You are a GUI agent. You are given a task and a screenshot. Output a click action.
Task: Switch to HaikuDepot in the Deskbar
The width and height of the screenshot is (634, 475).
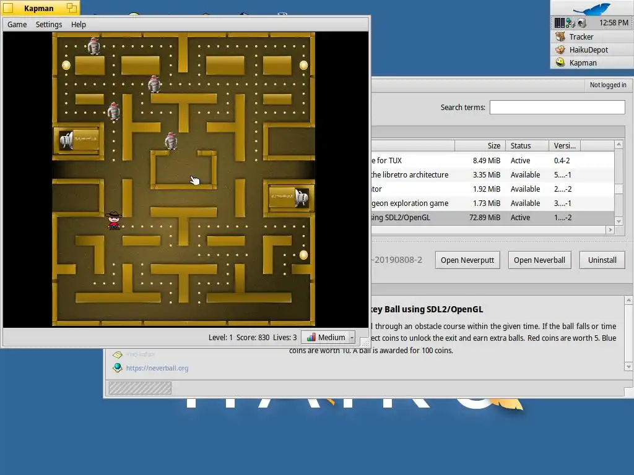coord(592,49)
